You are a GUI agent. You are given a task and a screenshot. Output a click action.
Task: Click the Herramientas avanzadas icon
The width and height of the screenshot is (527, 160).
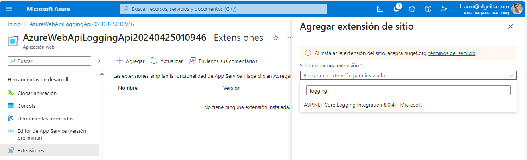11,119
